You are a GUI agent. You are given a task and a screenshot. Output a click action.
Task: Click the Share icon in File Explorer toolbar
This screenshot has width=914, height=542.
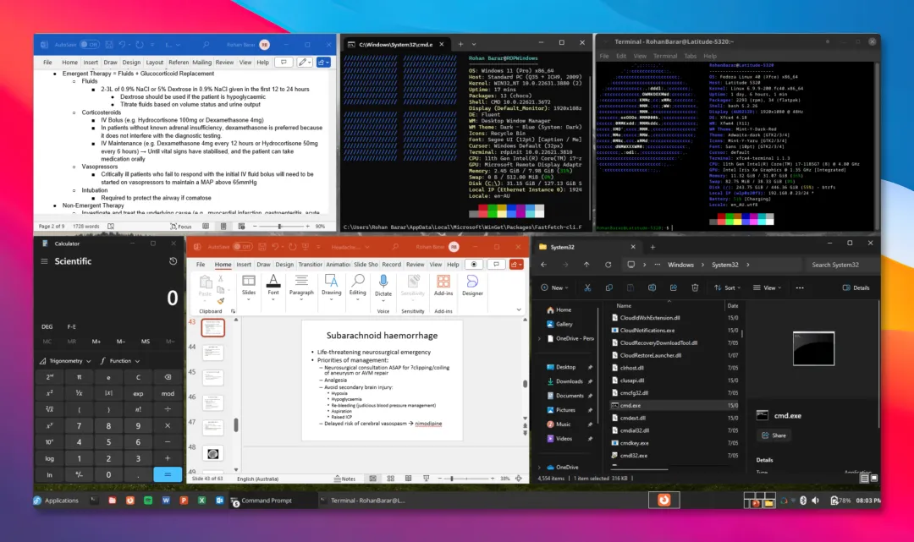(x=674, y=287)
